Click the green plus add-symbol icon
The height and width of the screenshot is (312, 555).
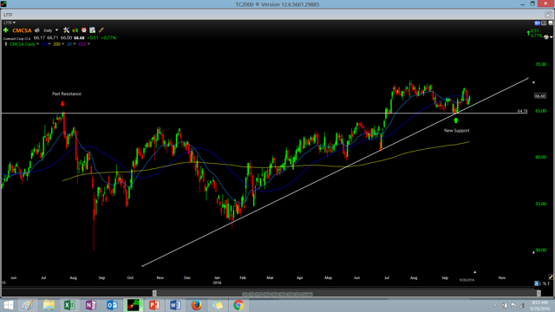click(6, 30)
